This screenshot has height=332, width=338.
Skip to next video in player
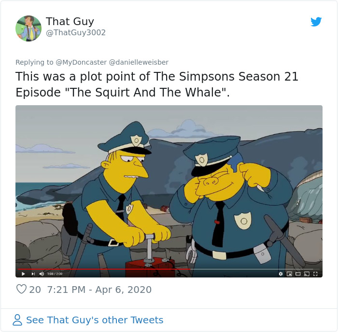[33, 274]
